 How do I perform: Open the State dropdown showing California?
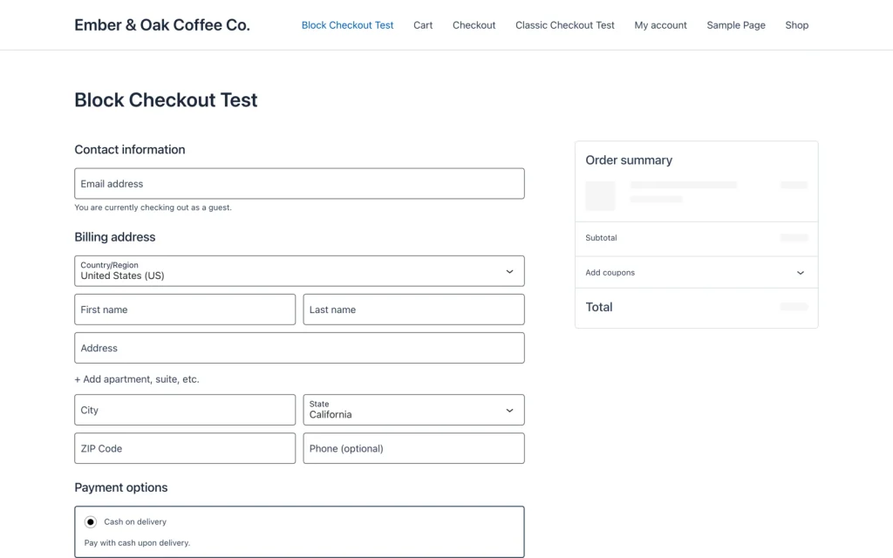[x=414, y=410]
